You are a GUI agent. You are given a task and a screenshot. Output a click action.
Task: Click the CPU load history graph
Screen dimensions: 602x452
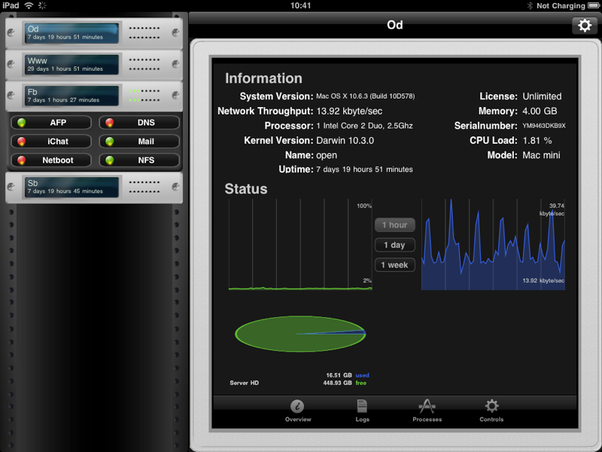point(300,244)
